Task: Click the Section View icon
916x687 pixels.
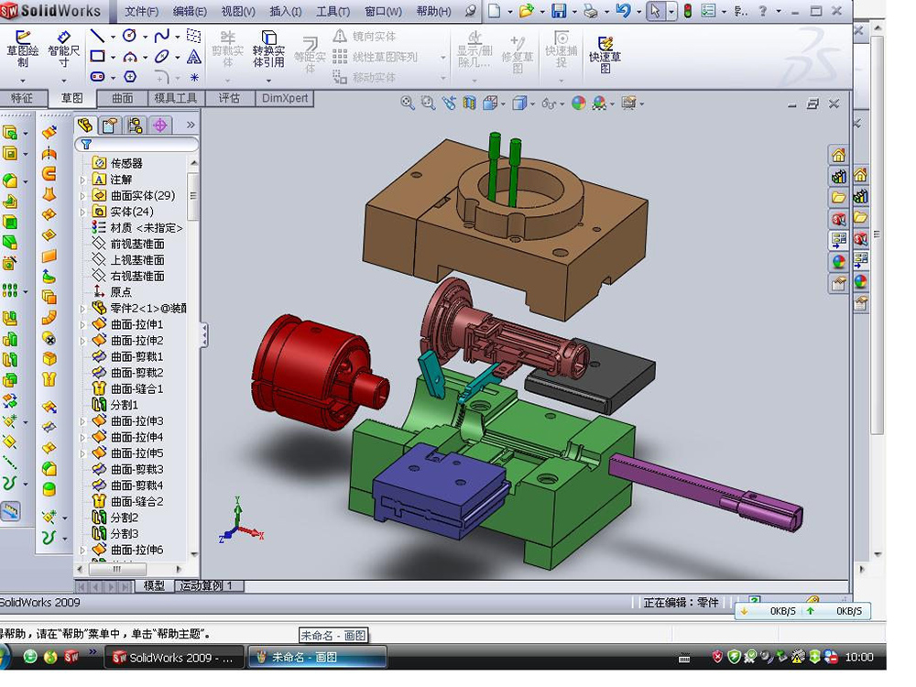Action: (469, 104)
